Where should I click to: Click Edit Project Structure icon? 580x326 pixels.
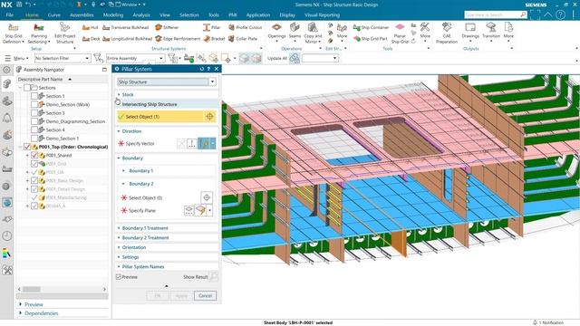pyautogui.click(x=64, y=34)
